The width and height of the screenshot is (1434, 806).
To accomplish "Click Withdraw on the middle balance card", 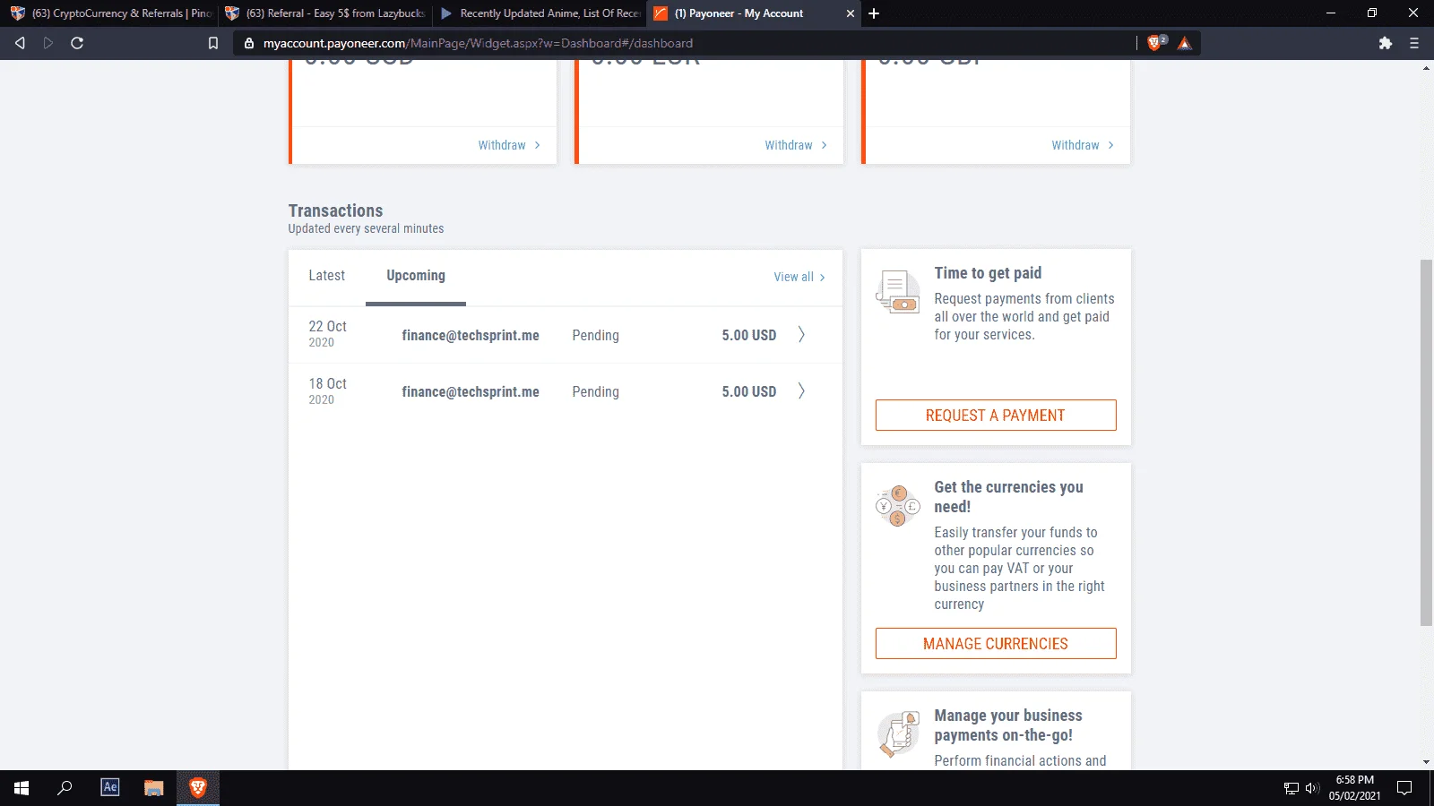I will [796, 145].
